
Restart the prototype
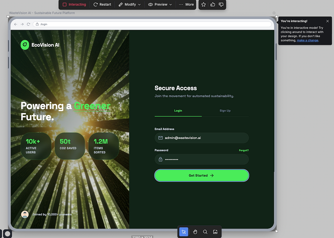(102, 5)
